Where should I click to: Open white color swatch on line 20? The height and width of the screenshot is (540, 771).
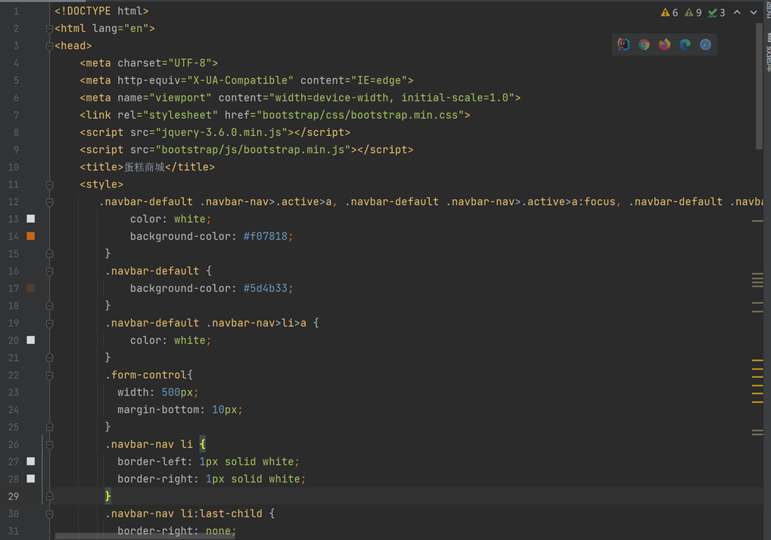[x=30, y=340]
